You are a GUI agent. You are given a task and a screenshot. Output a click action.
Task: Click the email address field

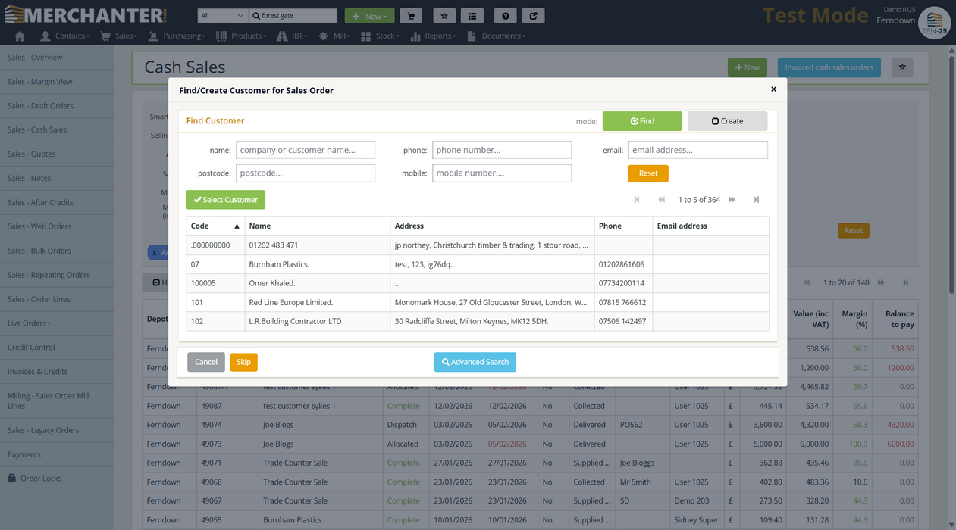point(698,150)
